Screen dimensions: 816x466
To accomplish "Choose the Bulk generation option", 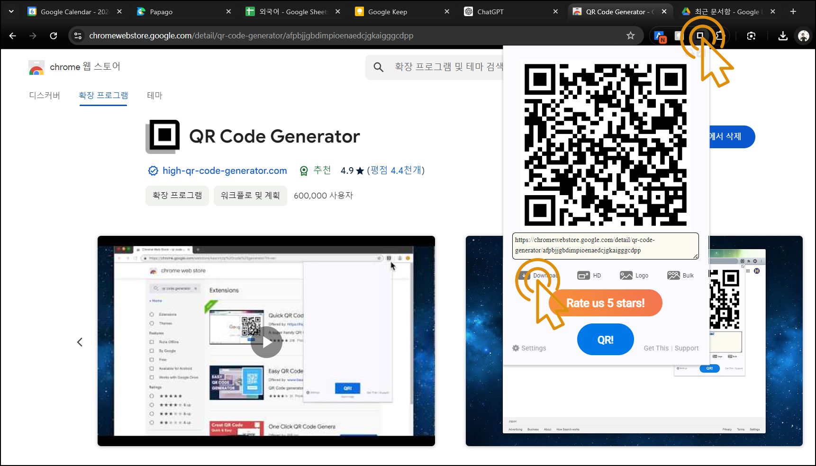I will (680, 276).
